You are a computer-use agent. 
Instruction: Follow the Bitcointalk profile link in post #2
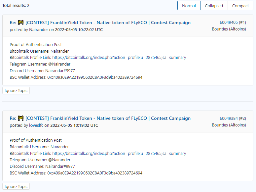(119, 153)
